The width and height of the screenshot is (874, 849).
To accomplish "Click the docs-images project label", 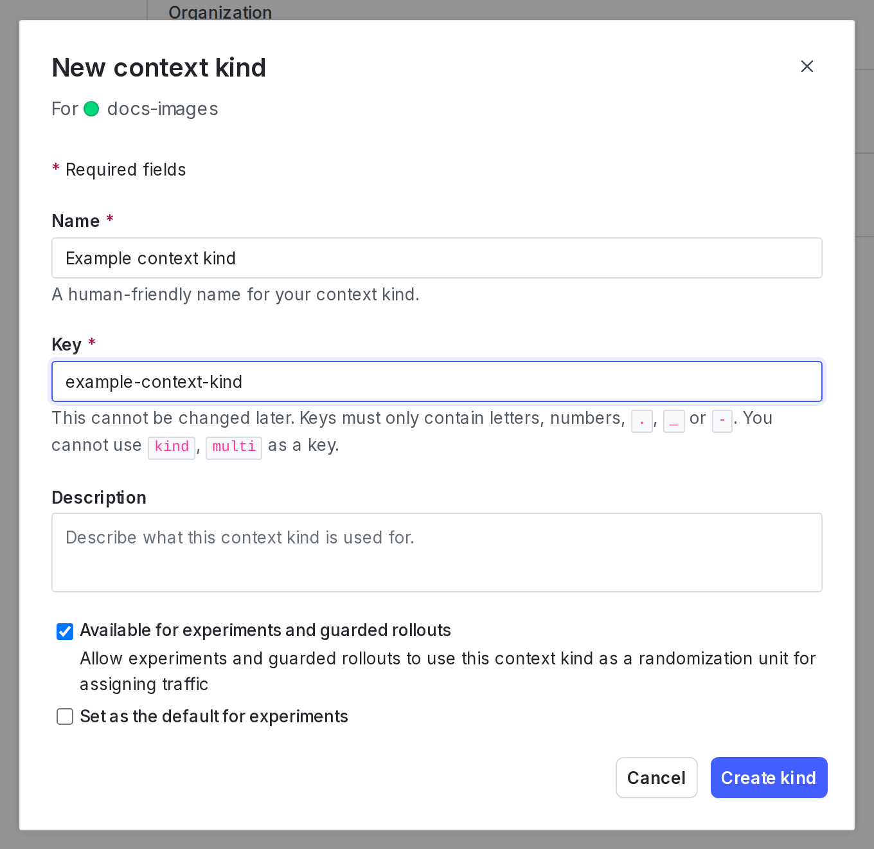I will tap(162, 109).
